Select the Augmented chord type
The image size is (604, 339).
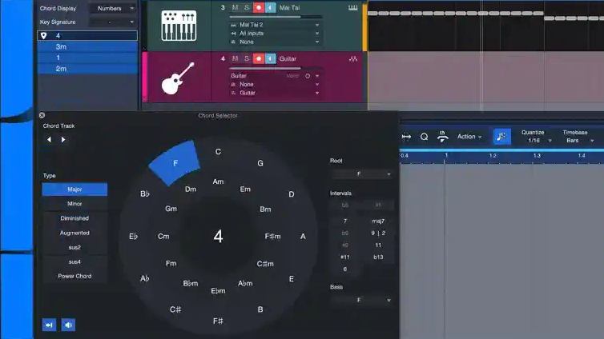[x=74, y=233]
